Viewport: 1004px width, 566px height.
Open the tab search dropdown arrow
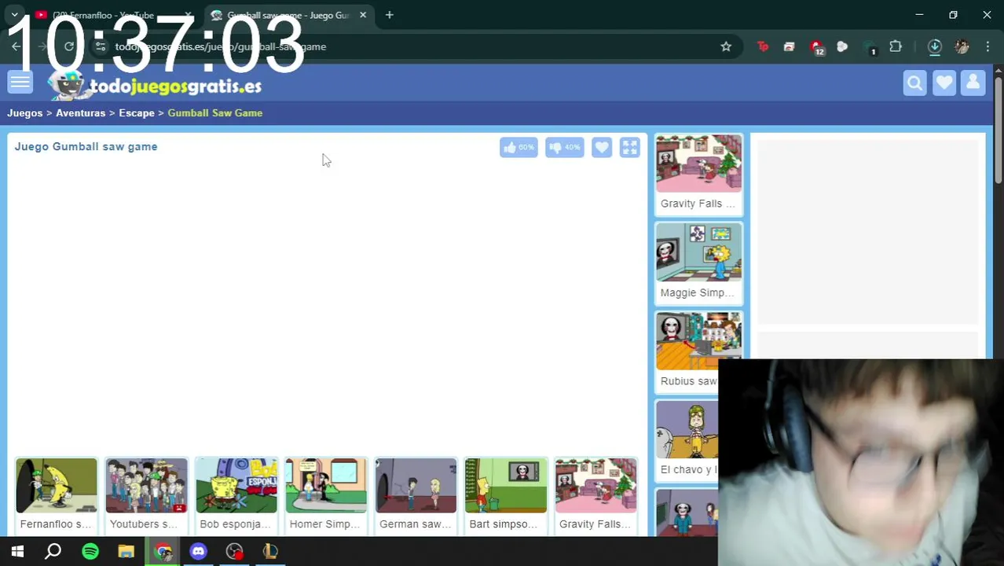point(14,15)
